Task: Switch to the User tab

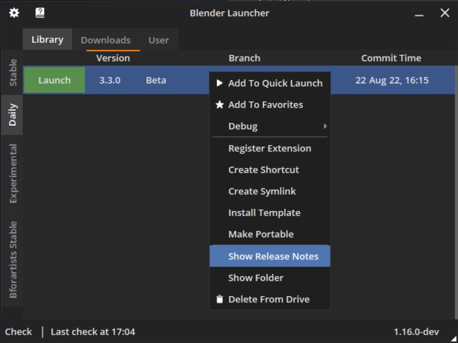Action: coord(159,40)
